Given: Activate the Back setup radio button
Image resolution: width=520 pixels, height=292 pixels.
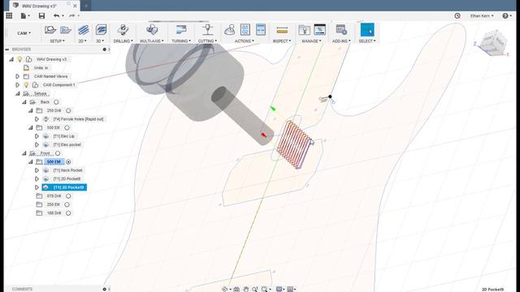Looking at the screenshot, I should click(x=56, y=102).
